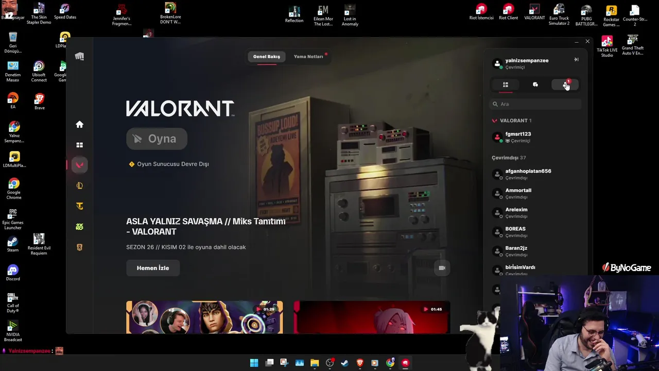This screenshot has width=659, height=371.
Task: Open Call of Duty desktop shortcut
Action: tap(13, 302)
